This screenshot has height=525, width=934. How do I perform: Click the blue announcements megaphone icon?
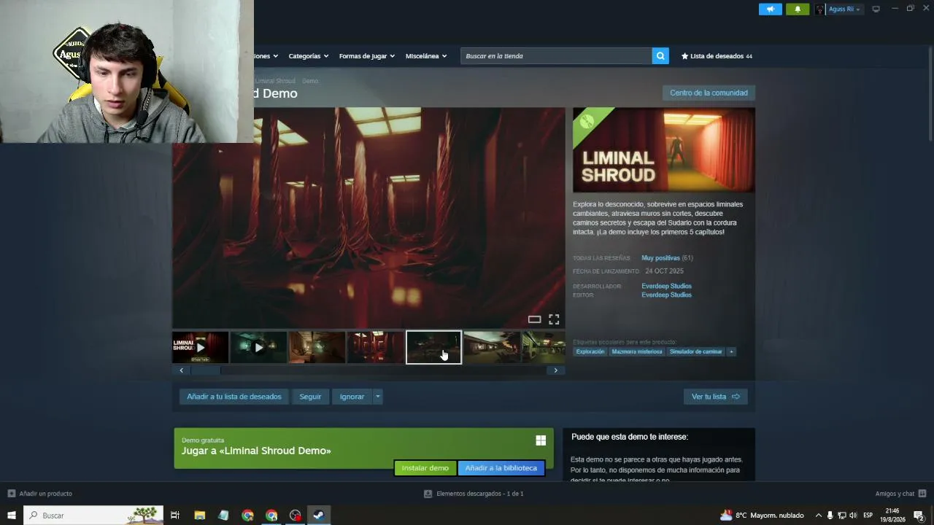tap(770, 9)
